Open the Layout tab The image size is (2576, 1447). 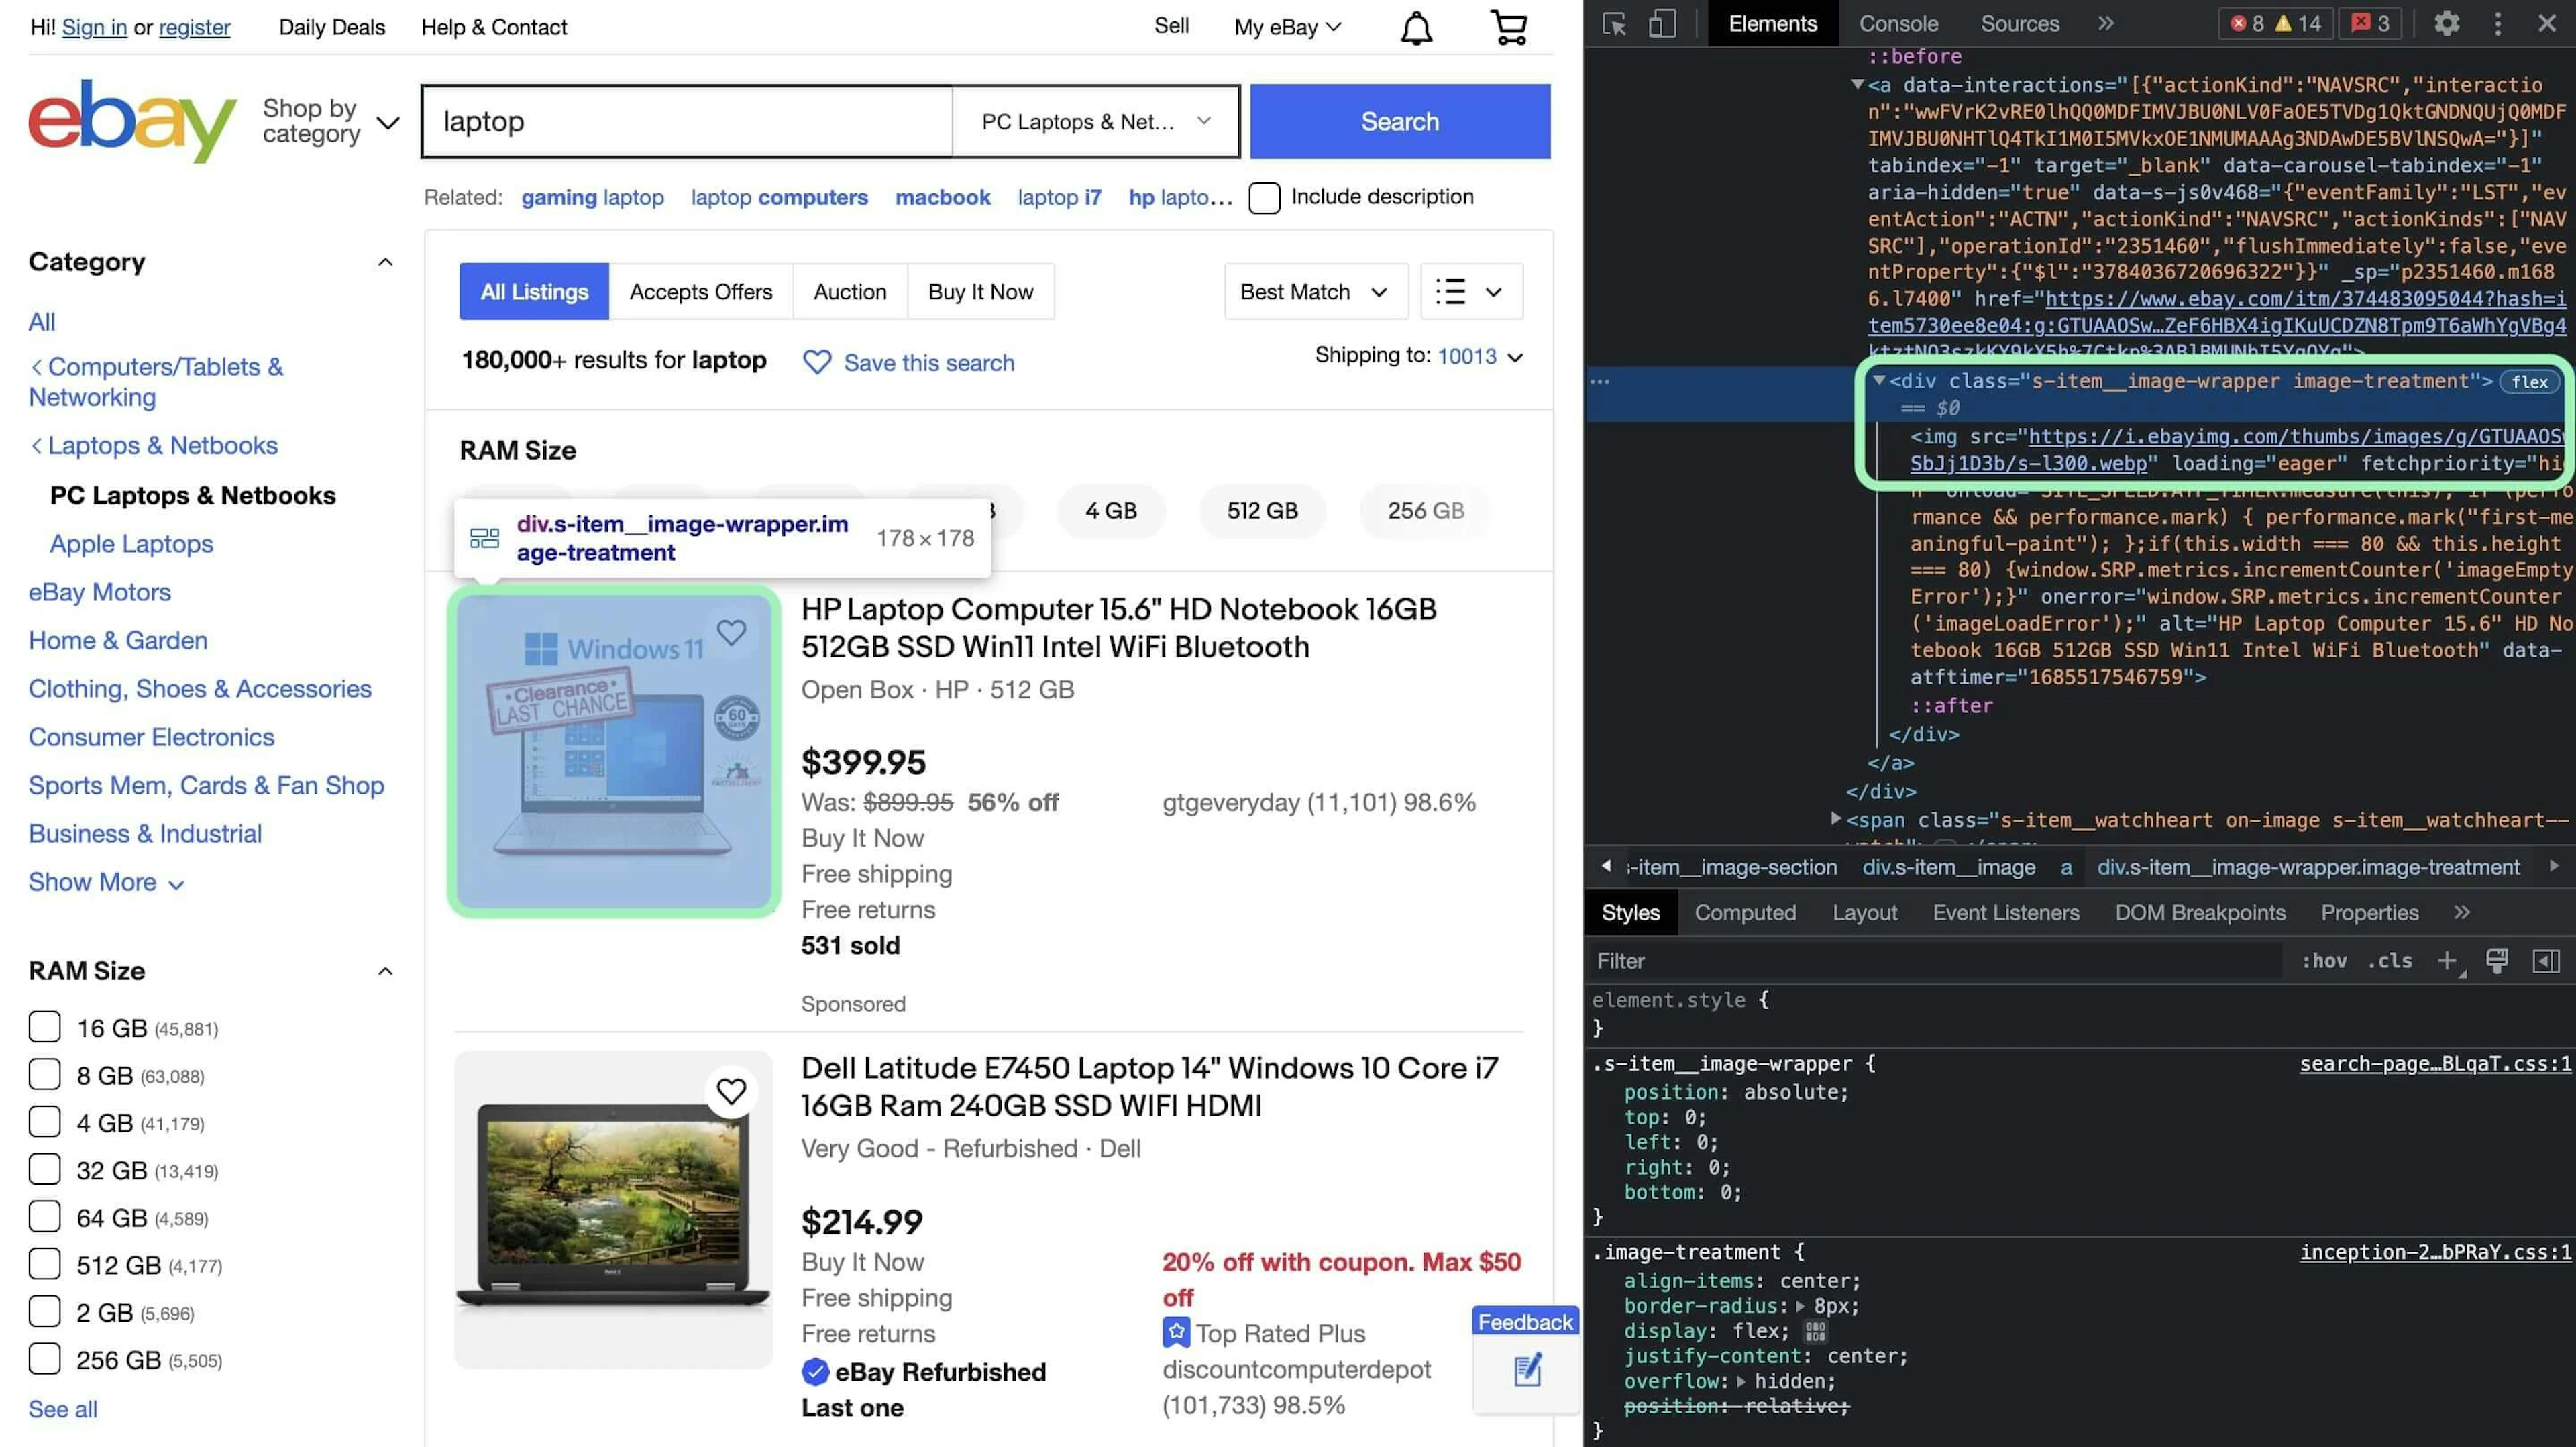(x=1864, y=912)
